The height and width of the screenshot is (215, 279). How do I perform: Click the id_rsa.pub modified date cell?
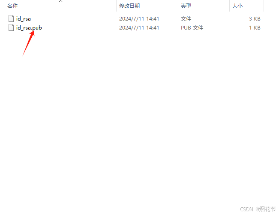tap(139, 28)
